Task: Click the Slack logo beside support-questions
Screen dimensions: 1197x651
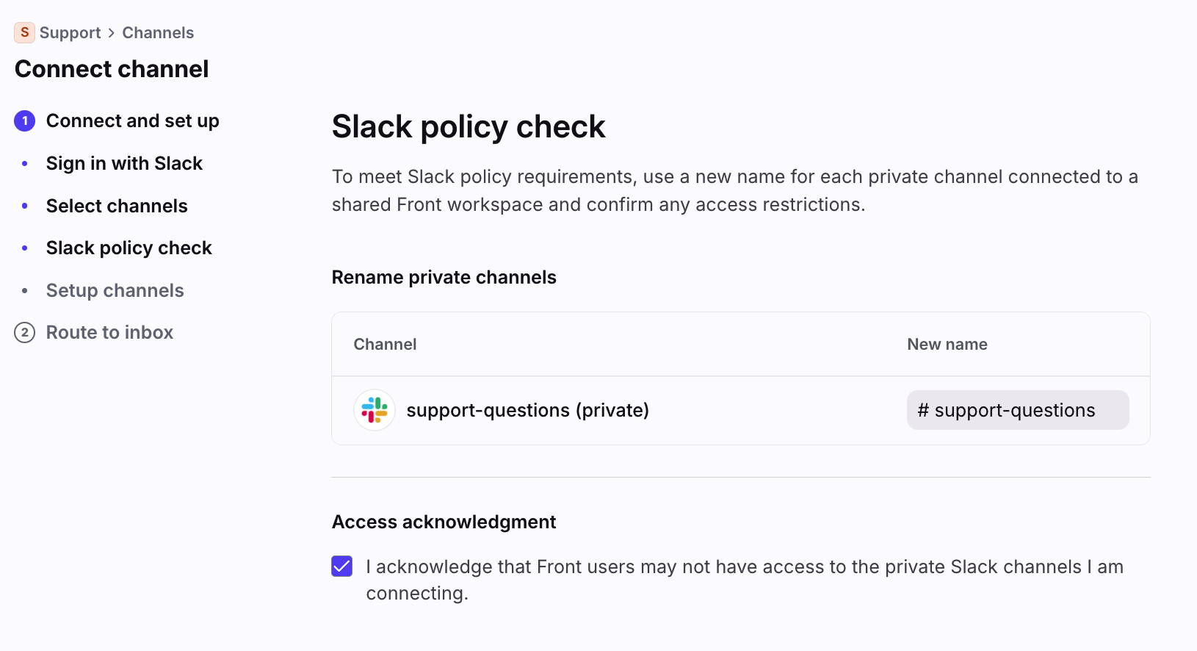Action: click(375, 410)
